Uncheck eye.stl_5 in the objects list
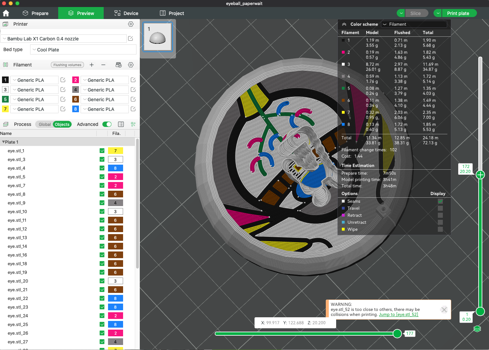Image resolution: width=489 pixels, height=350 pixels. point(102,177)
